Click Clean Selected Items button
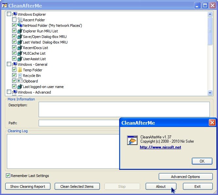 pyautogui.click(x=77, y=186)
